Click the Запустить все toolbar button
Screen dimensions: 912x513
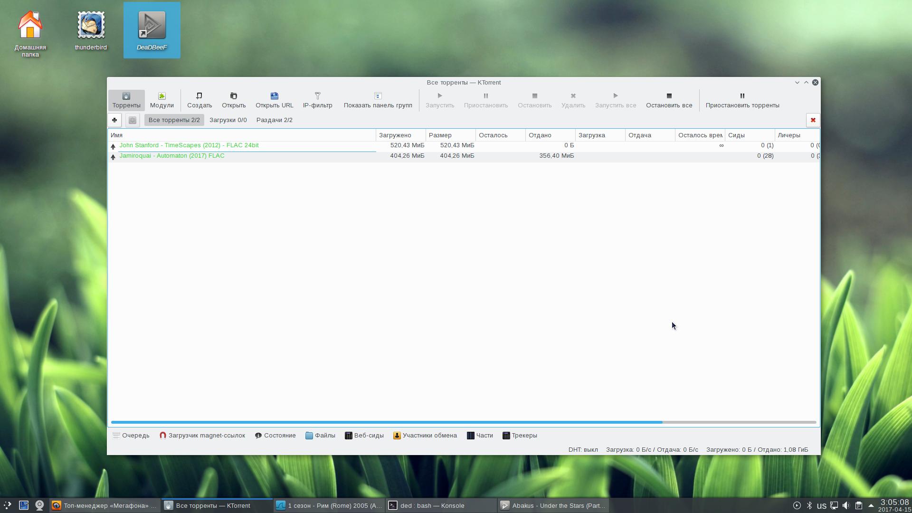click(x=616, y=100)
